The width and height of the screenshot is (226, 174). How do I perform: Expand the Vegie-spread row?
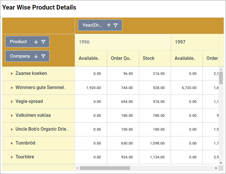click(12, 101)
